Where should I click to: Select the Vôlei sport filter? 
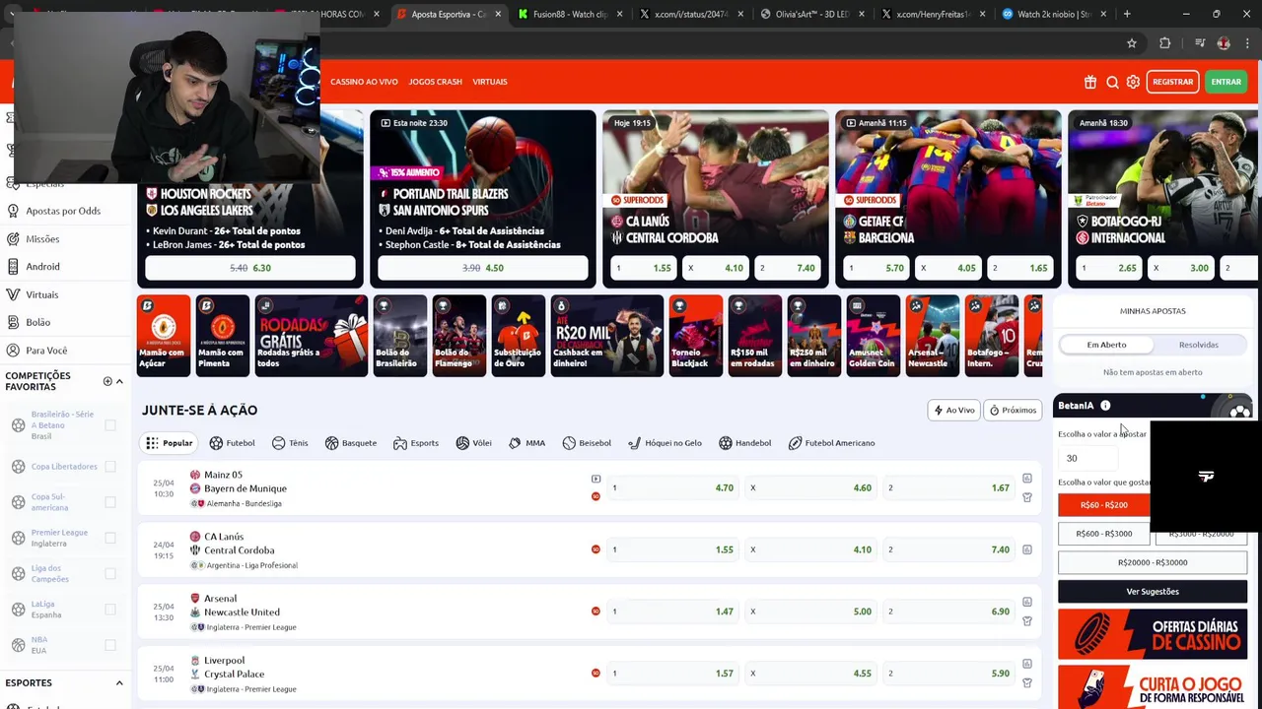point(473,443)
